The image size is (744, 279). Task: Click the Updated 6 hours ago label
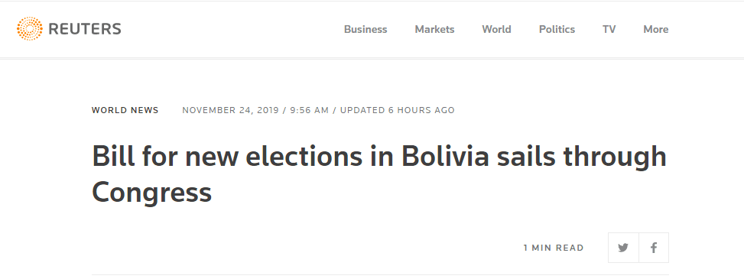point(397,111)
